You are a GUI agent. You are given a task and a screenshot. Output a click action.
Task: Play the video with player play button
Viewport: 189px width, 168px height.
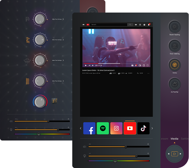pyautogui.click(x=86, y=66)
